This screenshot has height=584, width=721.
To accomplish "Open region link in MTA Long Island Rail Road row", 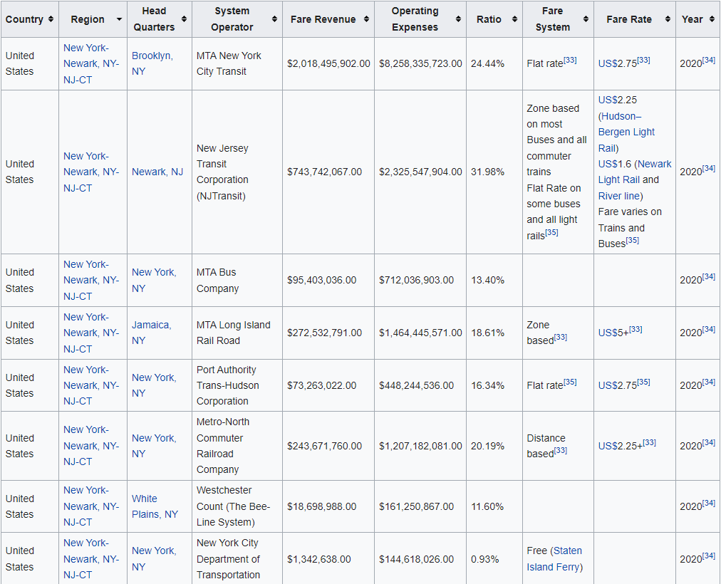I will click(91, 333).
